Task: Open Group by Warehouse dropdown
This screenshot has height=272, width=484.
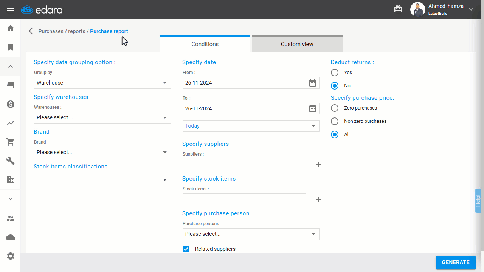Action: (x=102, y=83)
